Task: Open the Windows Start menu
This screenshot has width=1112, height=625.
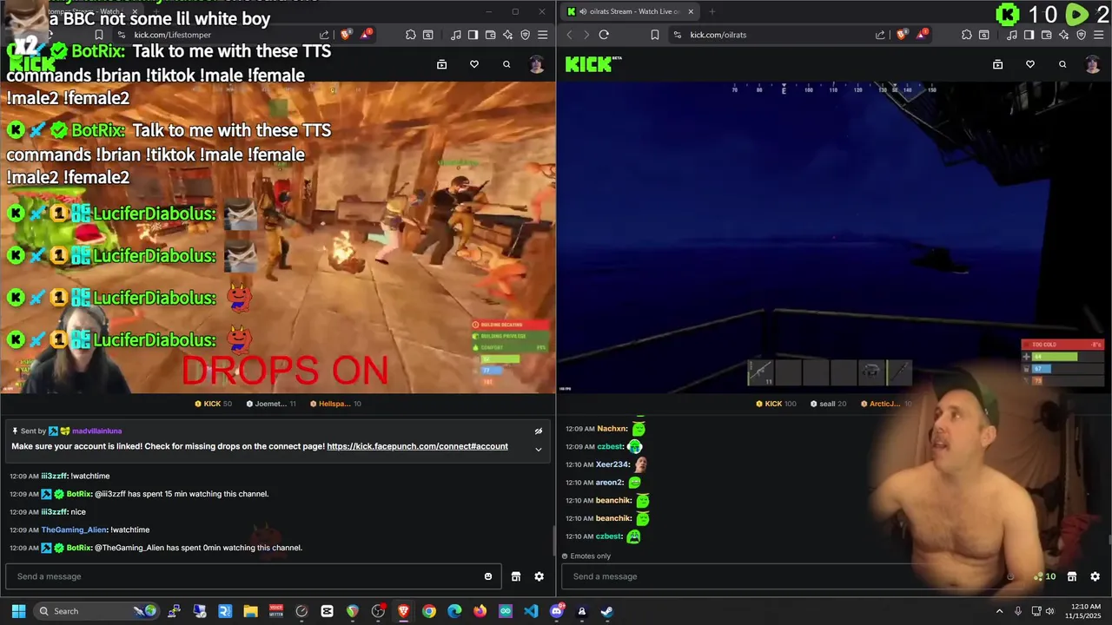Action: coord(18,611)
